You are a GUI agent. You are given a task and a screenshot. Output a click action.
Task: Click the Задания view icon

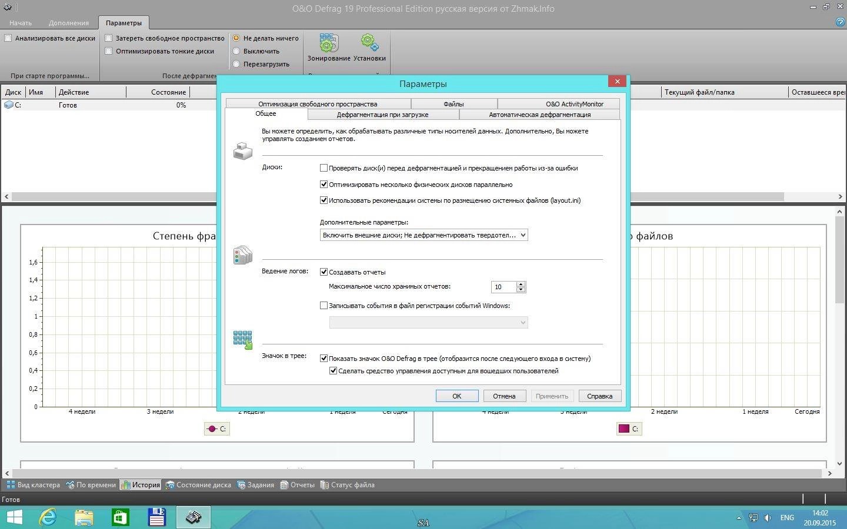tap(241, 485)
